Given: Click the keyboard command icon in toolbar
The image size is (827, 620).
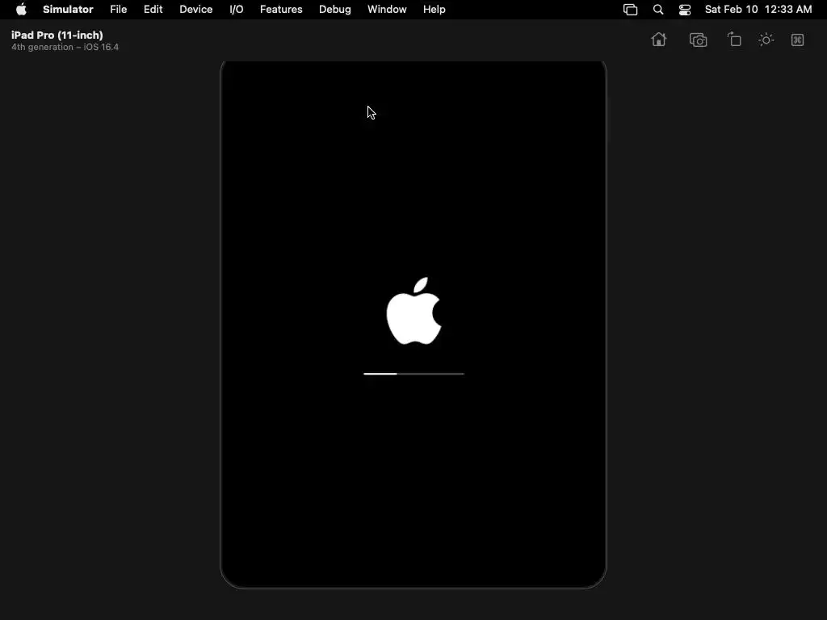Looking at the screenshot, I should pos(797,40).
